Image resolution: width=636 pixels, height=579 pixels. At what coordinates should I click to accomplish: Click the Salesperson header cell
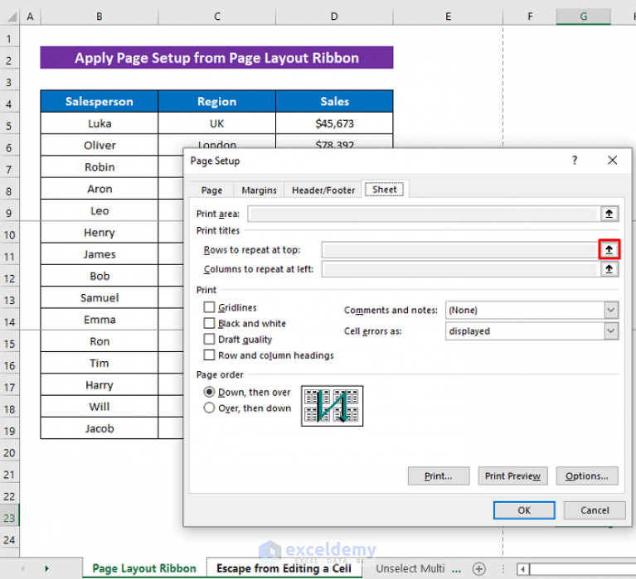(99, 101)
